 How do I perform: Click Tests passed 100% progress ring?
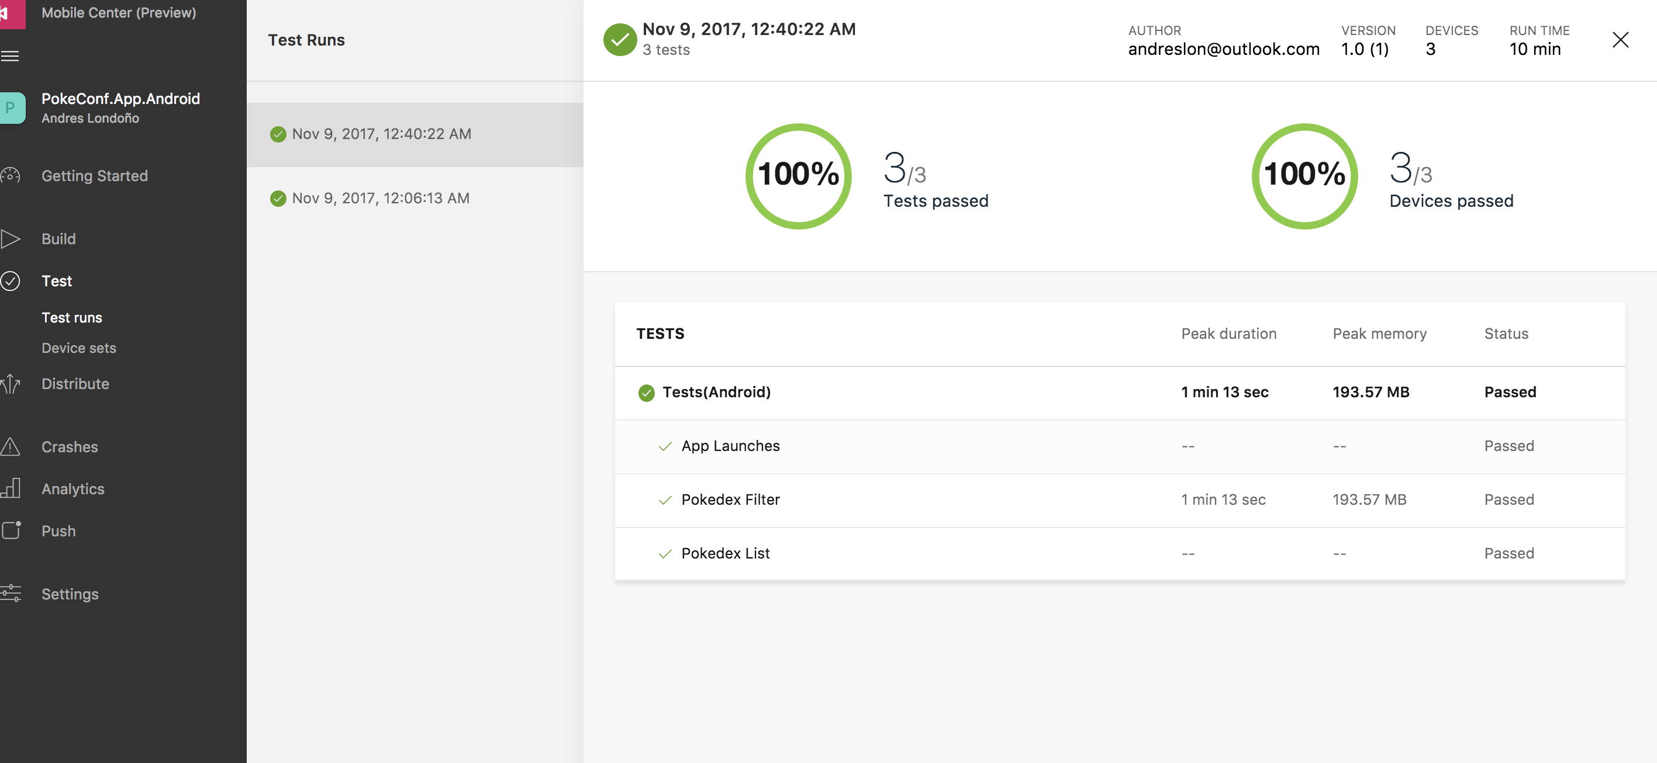click(x=798, y=175)
